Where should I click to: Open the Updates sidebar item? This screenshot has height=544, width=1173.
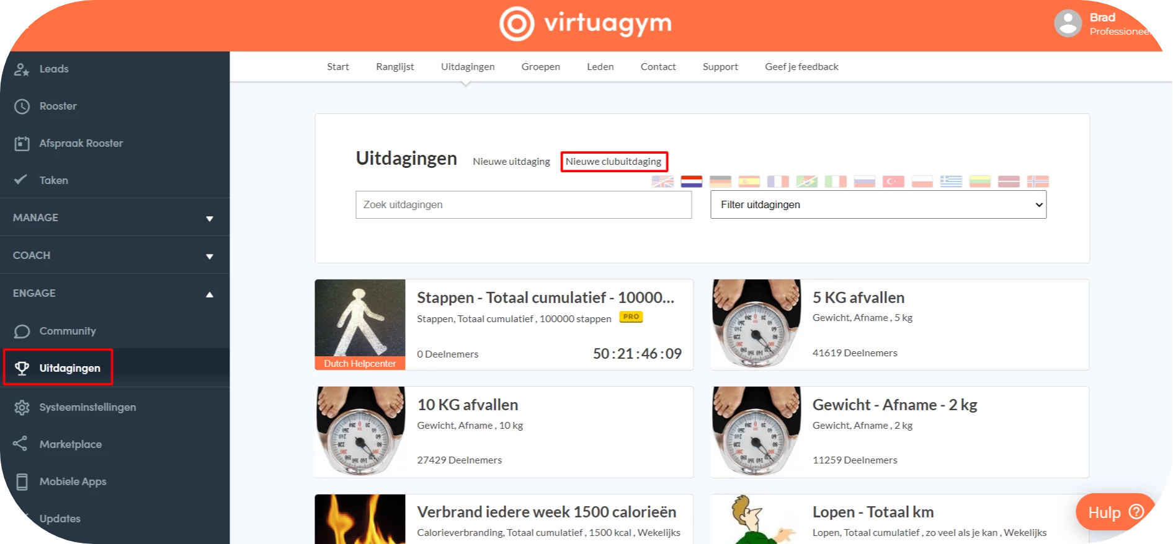pyautogui.click(x=60, y=519)
